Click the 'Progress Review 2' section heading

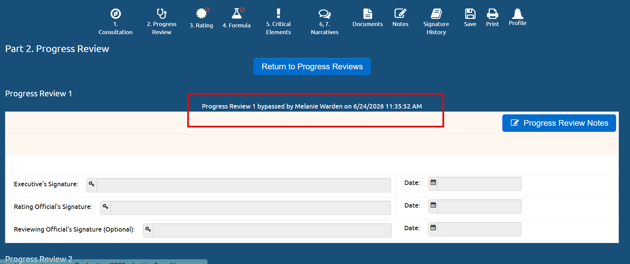[x=39, y=259]
